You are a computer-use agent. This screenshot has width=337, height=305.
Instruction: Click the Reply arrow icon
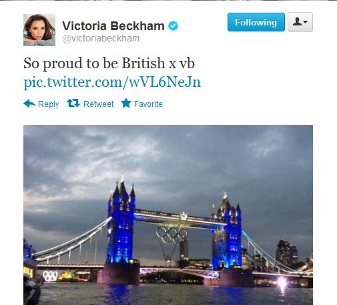(29, 104)
